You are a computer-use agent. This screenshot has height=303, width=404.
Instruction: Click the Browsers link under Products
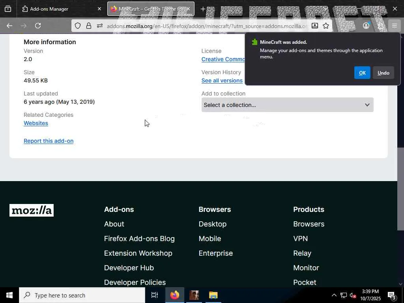pos(309,224)
